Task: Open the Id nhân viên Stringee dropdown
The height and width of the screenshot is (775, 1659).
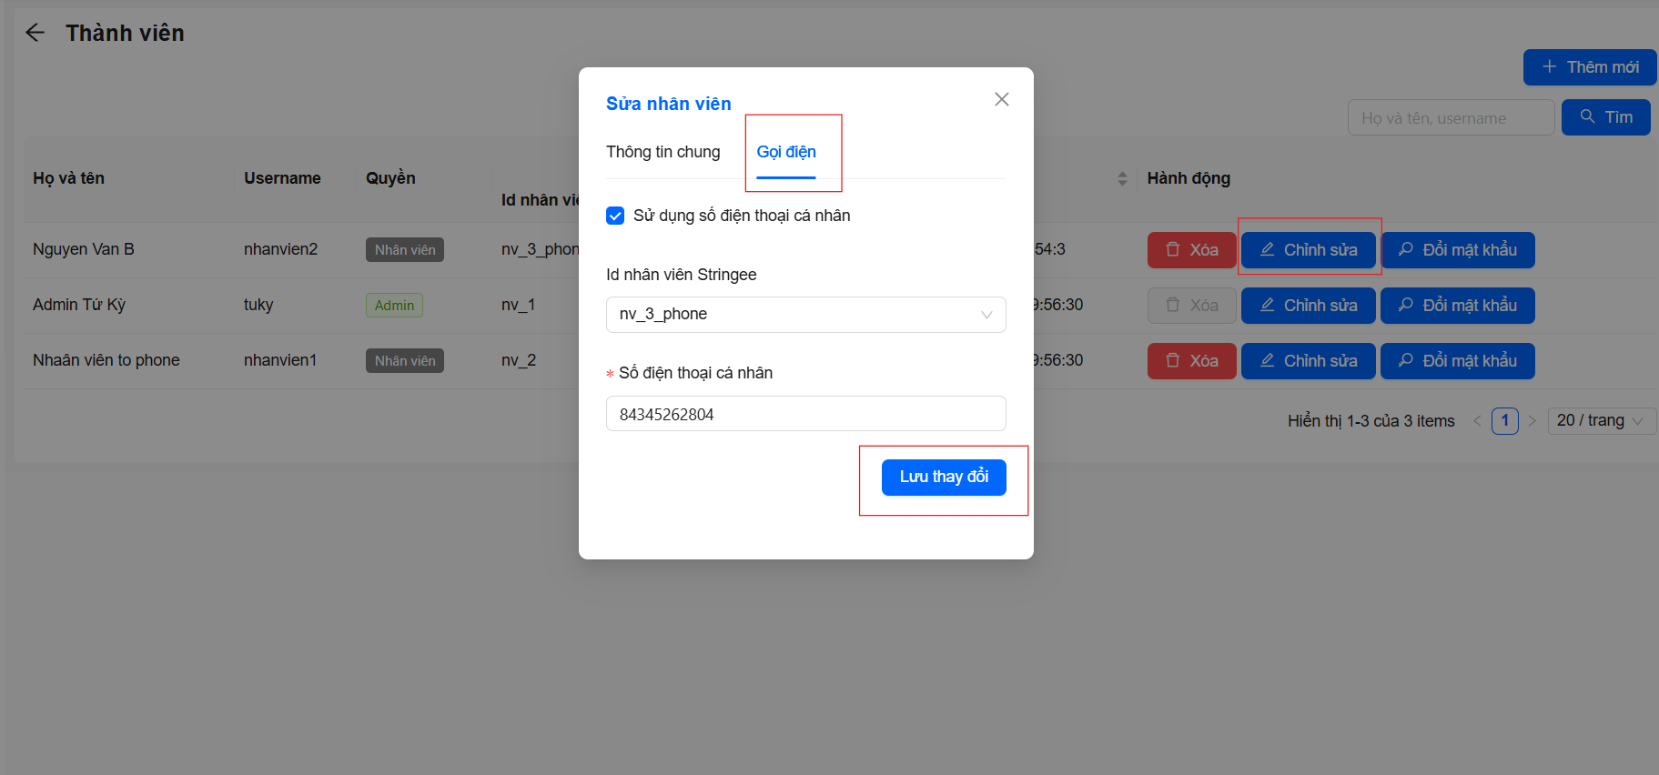Action: click(x=805, y=315)
